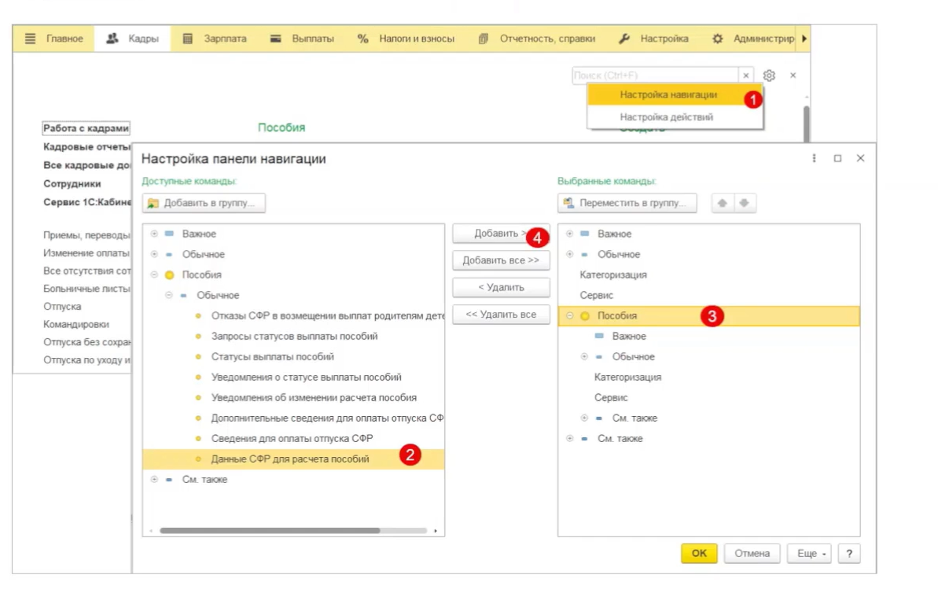Click the Добавить в группу button

(x=204, y=203)
